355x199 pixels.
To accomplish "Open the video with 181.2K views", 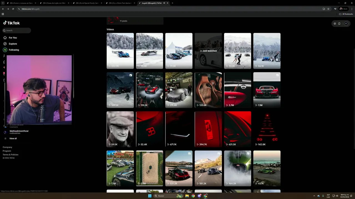I will (x=208, y=168).
